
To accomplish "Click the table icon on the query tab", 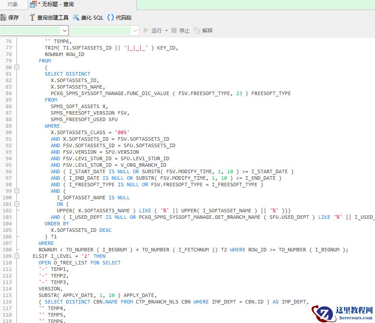I will click(x=33, y=4).
